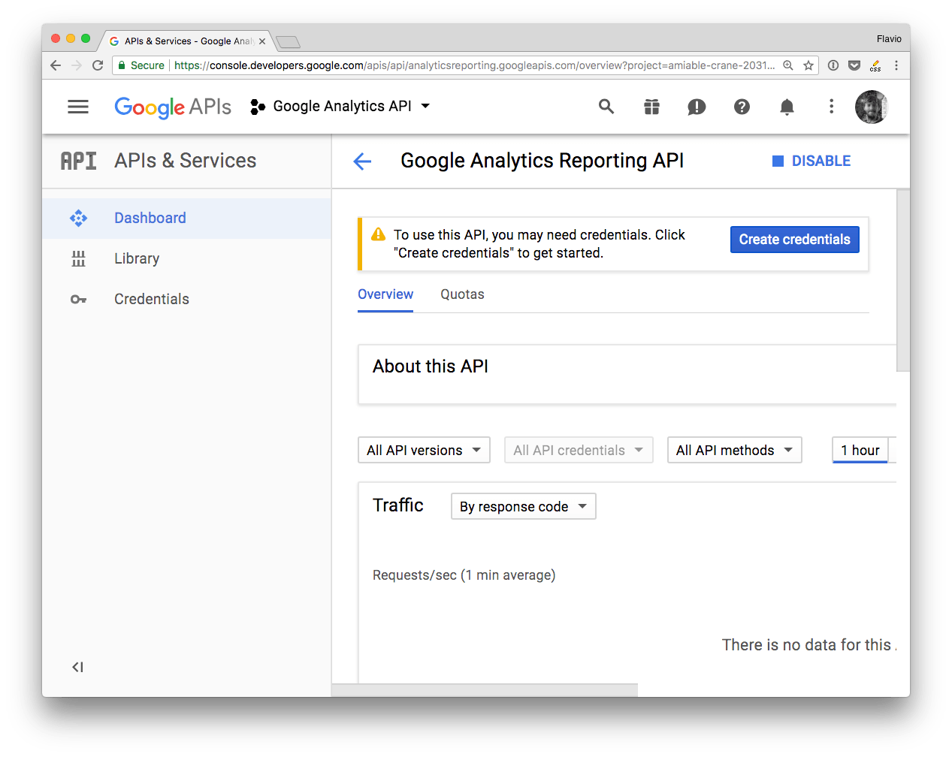Click the search icon in the top bar
Screen dimensions: 952x757
(x=606, y=107)
